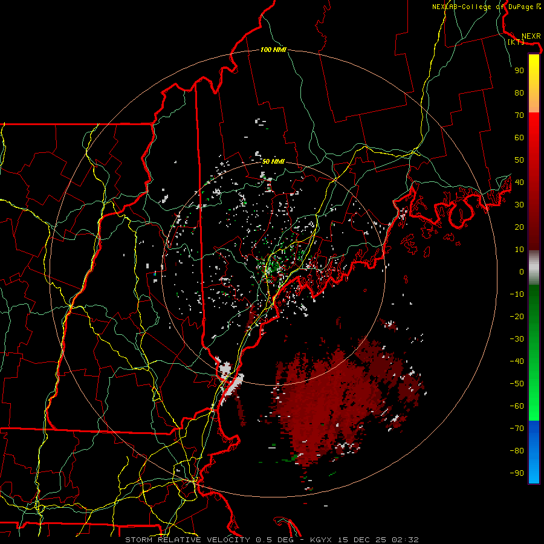The image size is (544, 544).
Task: Click the -70 value on velocity scale
Action: pyautogui.click(x=517, y=429)
